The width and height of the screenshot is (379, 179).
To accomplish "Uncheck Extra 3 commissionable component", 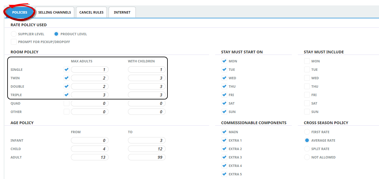I will (224, 157).
